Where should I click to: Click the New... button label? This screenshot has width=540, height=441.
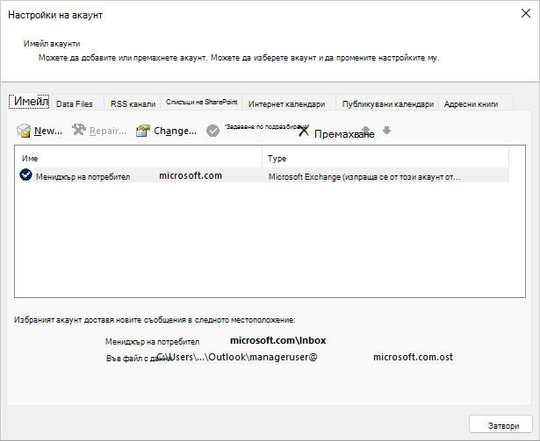(48, 131)
